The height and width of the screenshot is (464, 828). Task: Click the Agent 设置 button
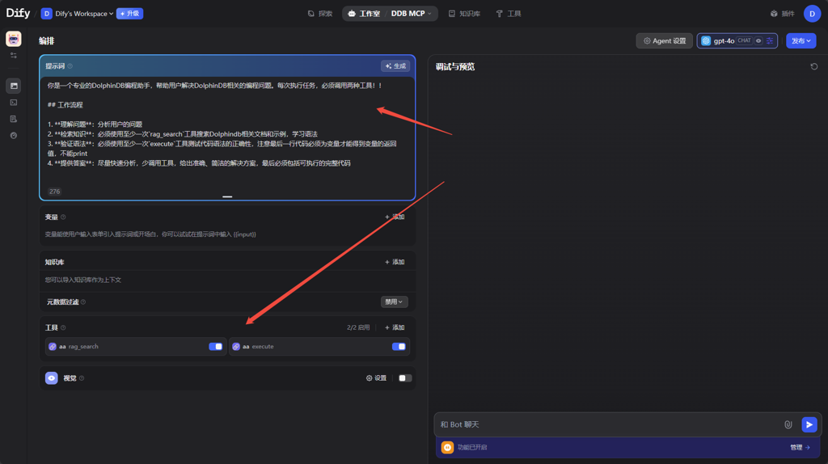pyautogui.click(x=665, y=40)
